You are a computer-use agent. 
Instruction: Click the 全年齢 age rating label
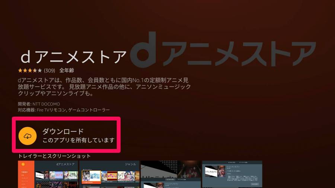tap(67, 70)
